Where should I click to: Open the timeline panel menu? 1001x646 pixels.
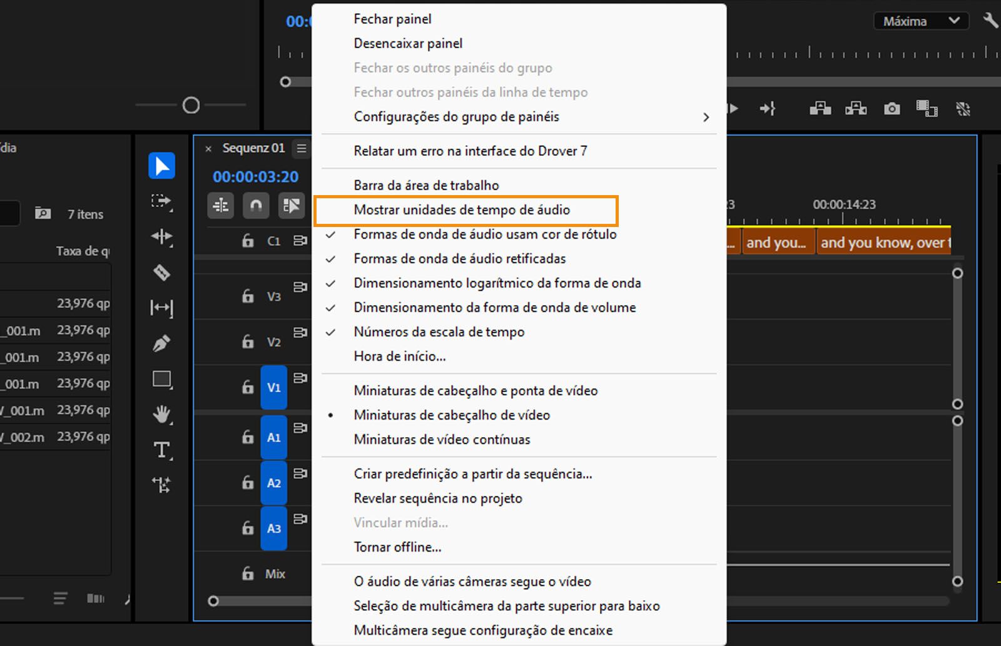coord(302,148)
